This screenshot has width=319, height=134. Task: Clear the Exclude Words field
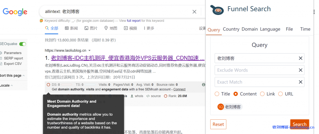pos(300,70)
